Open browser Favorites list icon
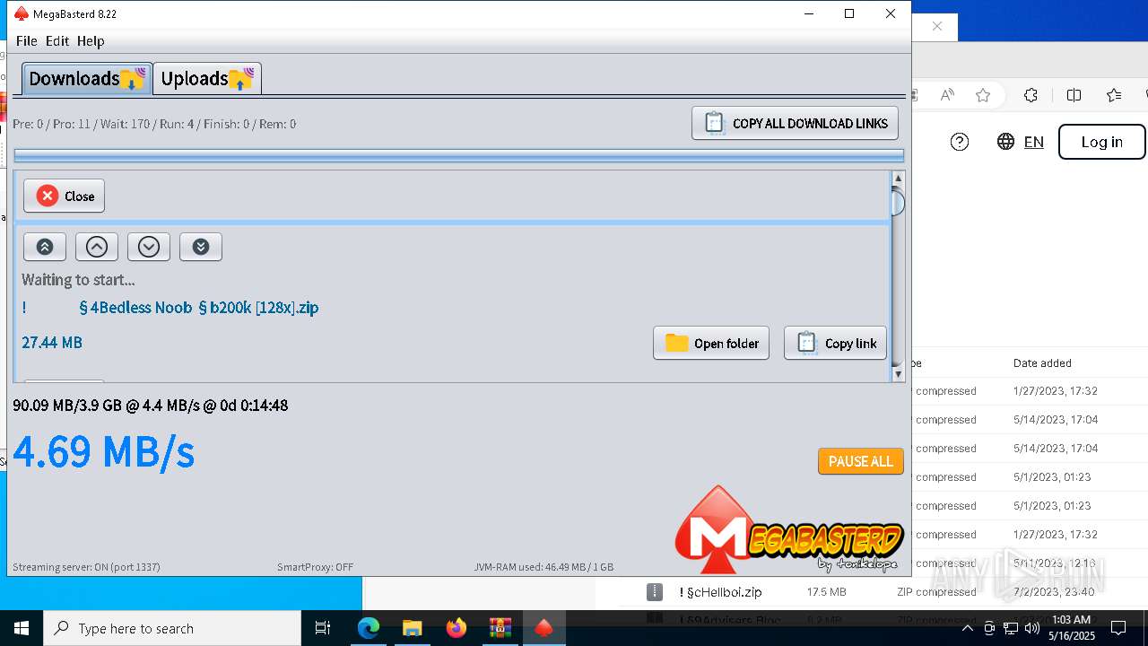This screenshot has width=1148, height=646. pyautogui.click(x=1114, y=95)
